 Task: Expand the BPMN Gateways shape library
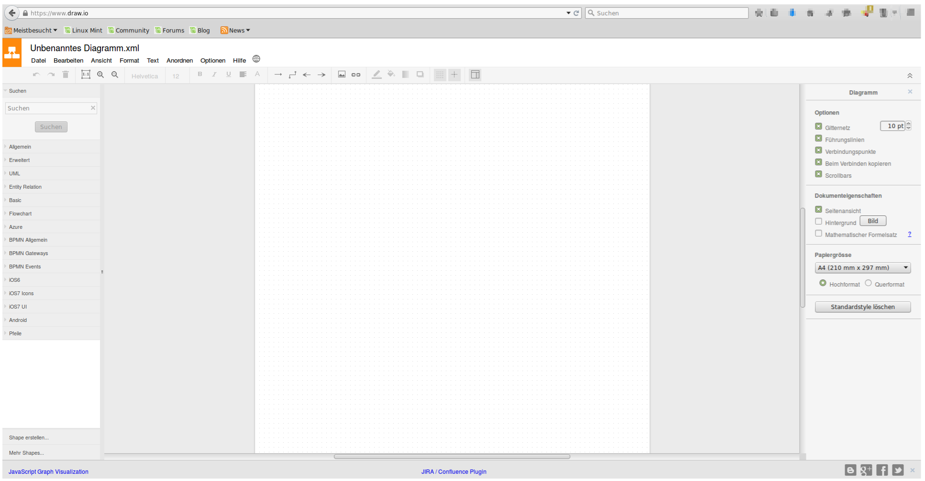click(51, 253)
